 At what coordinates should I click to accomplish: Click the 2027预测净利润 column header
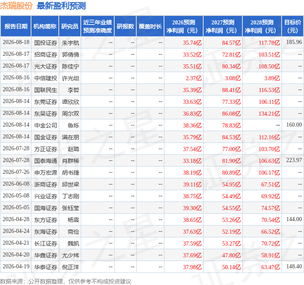(x=223, y=26)
